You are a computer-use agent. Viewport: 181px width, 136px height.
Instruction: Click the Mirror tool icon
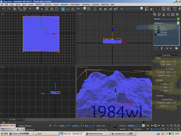[147, 9]
